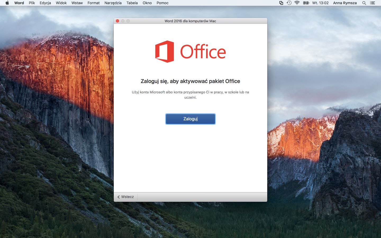Screen dimensions: 381x238
Task: Click the red Office logo icon
Action: [164, 51]
